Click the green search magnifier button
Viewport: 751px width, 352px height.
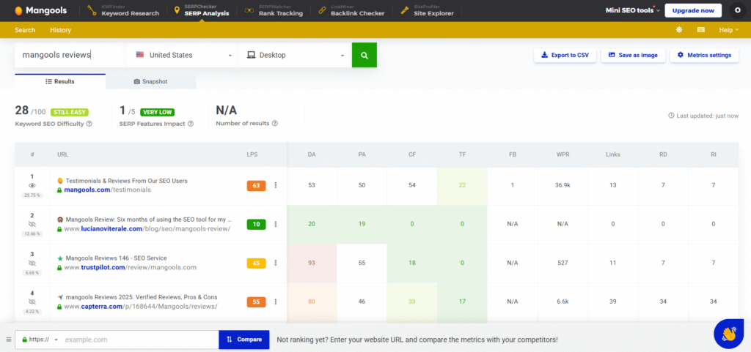[x=364, y=55]
